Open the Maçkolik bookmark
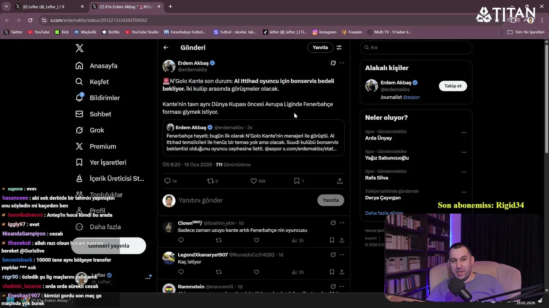The image size is (549, 308). click(x=85, y=32)
